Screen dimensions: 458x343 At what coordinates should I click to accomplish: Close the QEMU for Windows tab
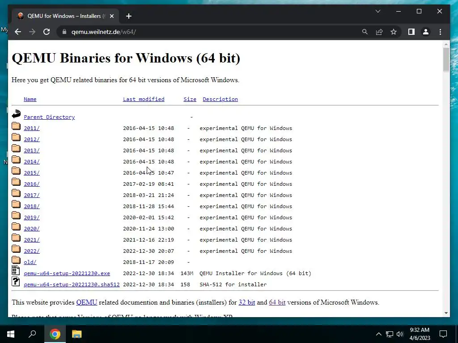[111, 16]
